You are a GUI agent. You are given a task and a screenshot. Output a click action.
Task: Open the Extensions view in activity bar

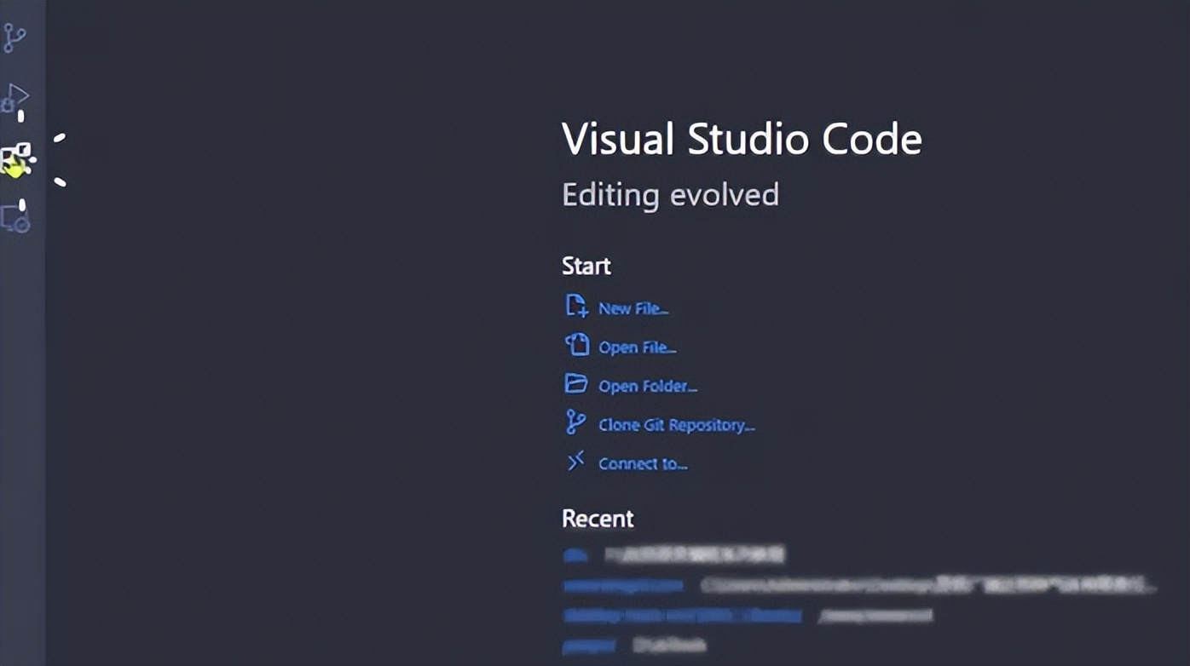pos(16,159)
